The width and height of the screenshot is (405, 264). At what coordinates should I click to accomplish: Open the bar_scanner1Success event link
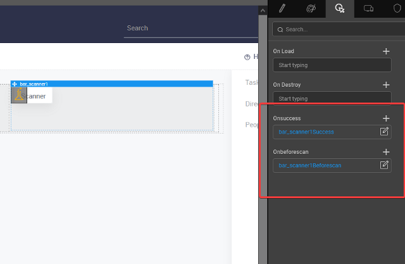click(x=306, y=132)
